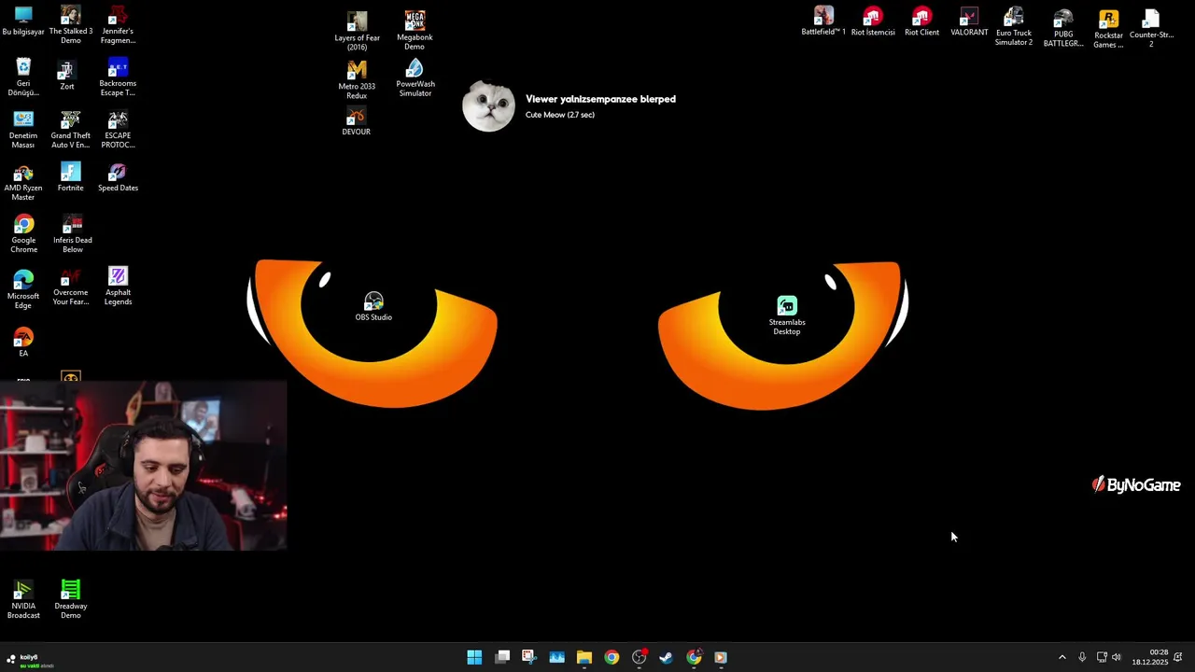
Task: Select Megabonk Demo desktop icon
Action: (x=415, y=31)
